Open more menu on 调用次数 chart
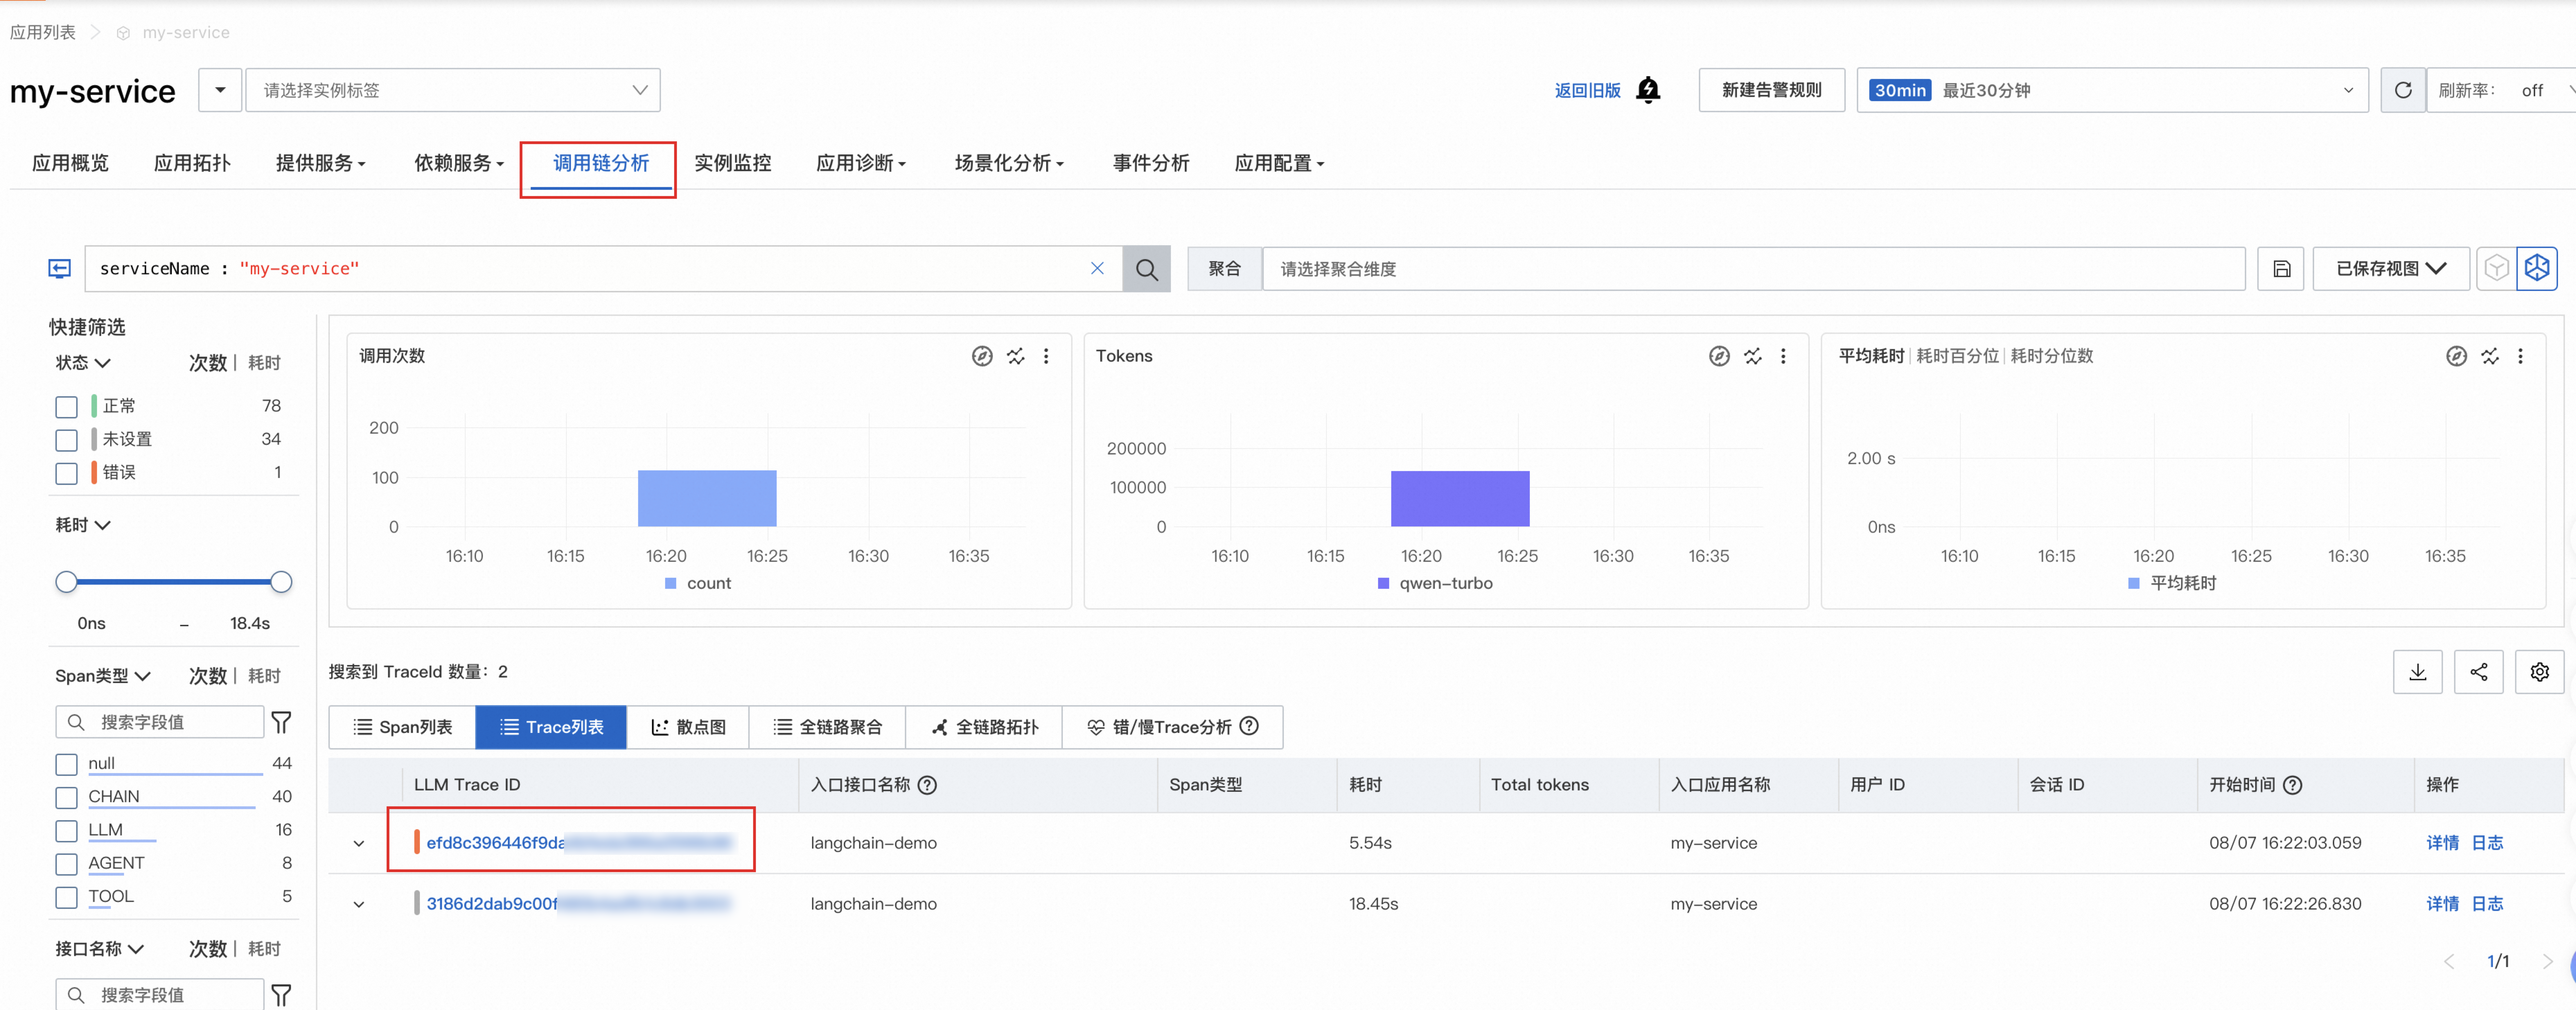Screen dimensions: 2576x1010 coord(1046,356)
